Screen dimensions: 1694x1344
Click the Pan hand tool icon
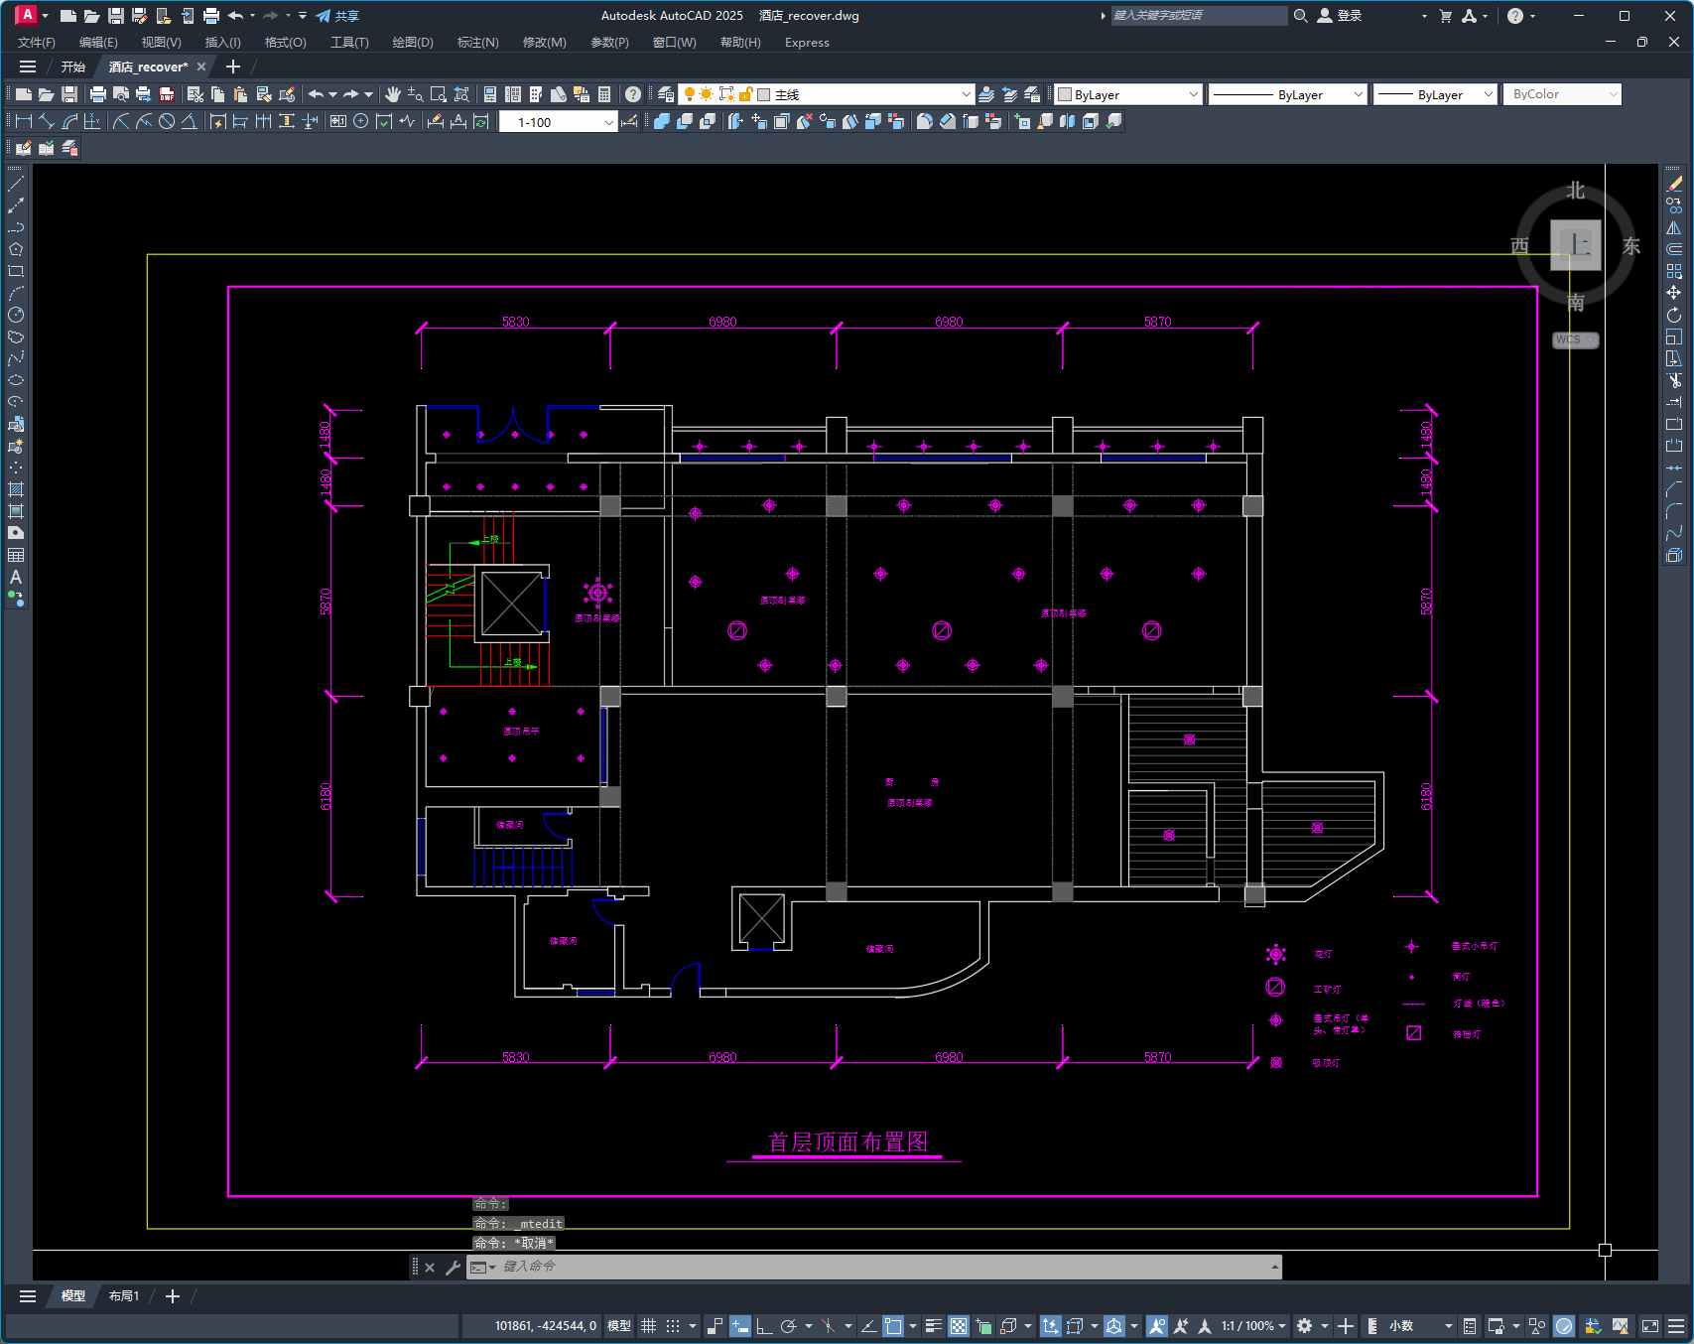[x=393, y=94]
